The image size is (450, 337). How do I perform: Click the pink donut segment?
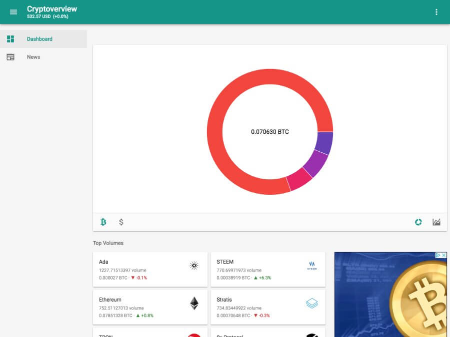coord(300,179)
